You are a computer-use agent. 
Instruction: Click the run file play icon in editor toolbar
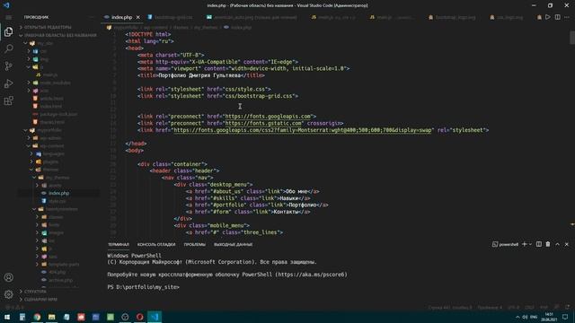(x=547, y=17)
